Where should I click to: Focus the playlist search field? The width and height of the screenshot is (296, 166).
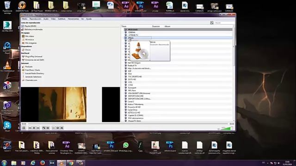[x=224, y=23]
